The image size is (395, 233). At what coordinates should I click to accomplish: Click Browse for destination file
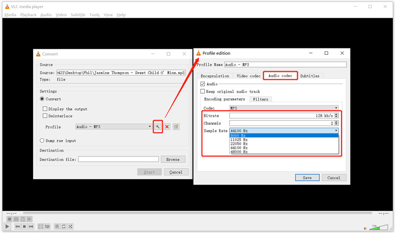pos(173,159)
